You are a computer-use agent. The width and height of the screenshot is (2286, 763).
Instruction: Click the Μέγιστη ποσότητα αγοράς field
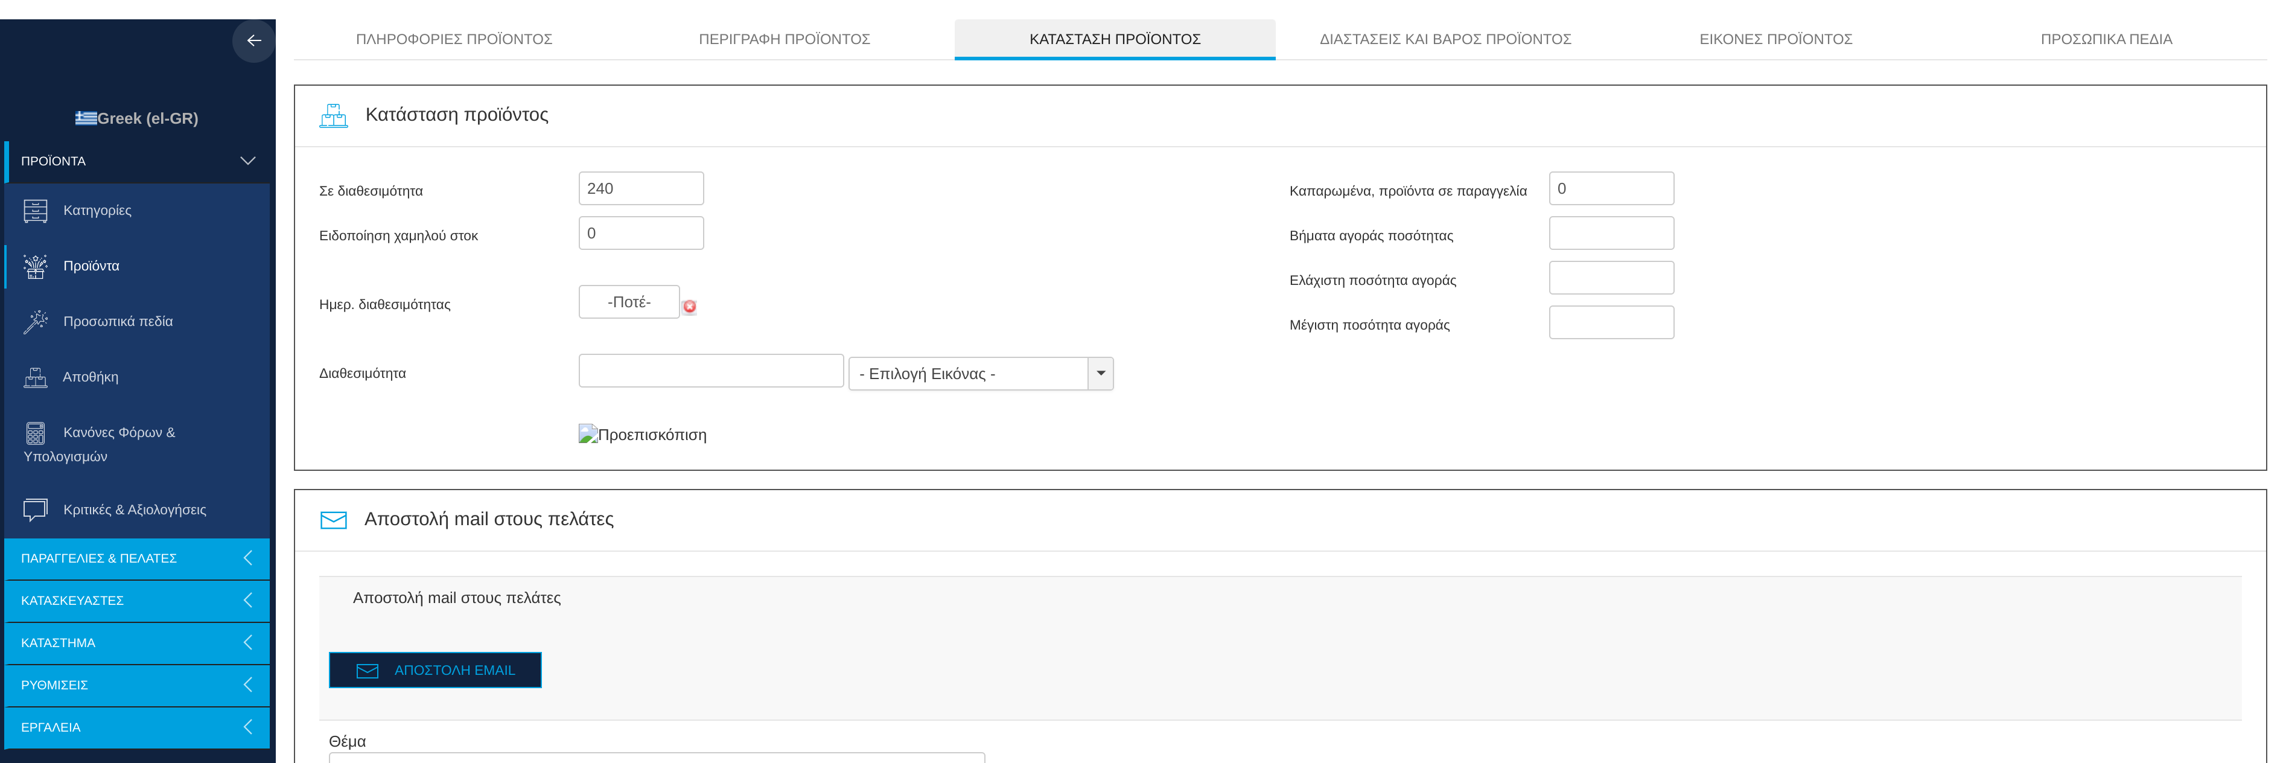click(1611, 323)
